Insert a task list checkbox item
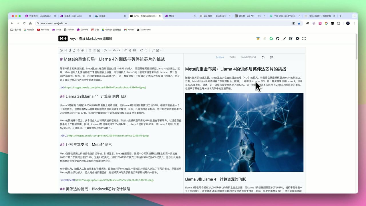366x206 pixels. 98,50
